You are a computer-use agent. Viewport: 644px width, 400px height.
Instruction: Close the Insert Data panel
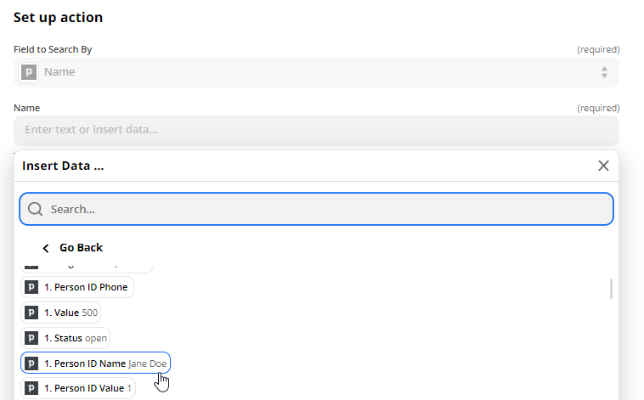tap(603, 166)
